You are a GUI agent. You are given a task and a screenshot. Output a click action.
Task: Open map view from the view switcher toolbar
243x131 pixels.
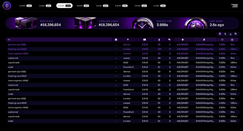point(225,34)
